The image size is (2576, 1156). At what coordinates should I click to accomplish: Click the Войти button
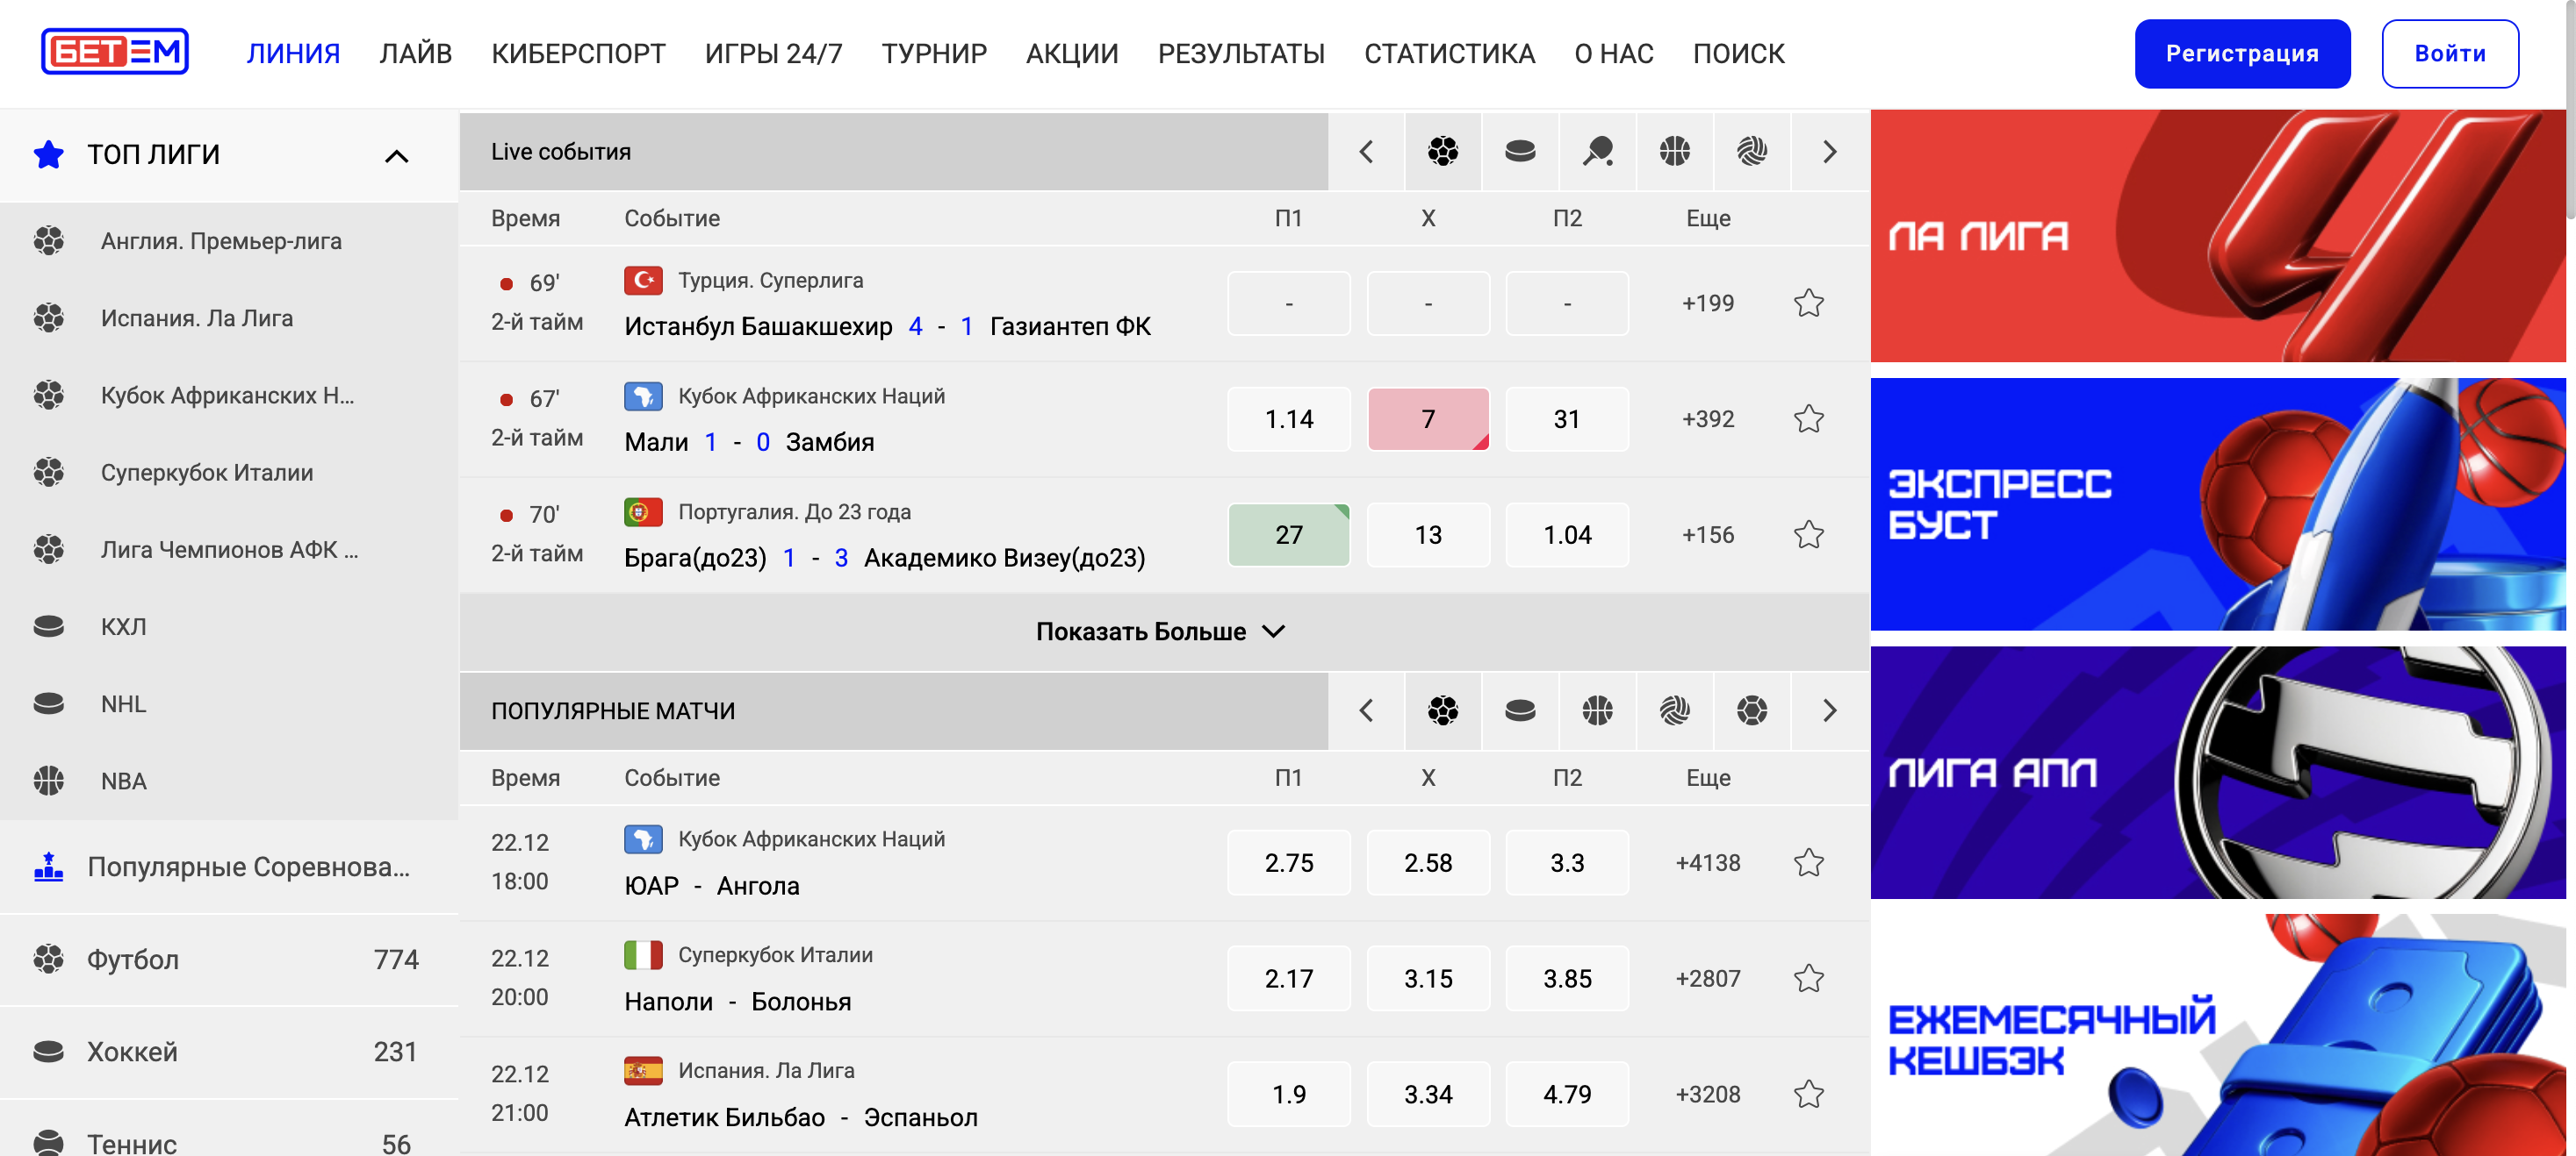[2449, 54]
